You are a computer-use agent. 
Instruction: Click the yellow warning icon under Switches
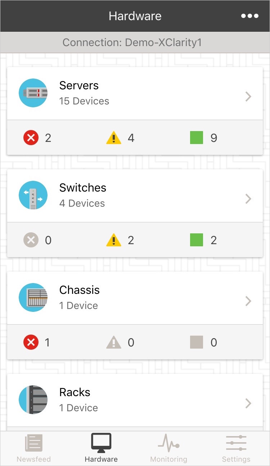[x=114, y=240]
